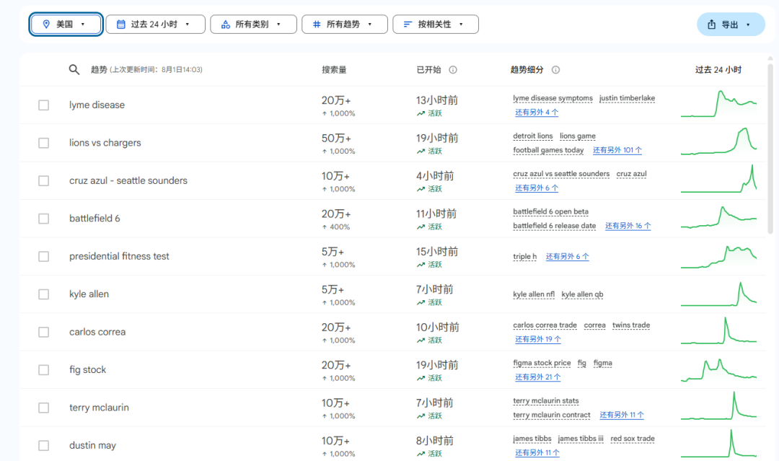Click the vertical scrollbar on the right
Viewport: 779px width, 461px height.
click(x=770, y=144)
